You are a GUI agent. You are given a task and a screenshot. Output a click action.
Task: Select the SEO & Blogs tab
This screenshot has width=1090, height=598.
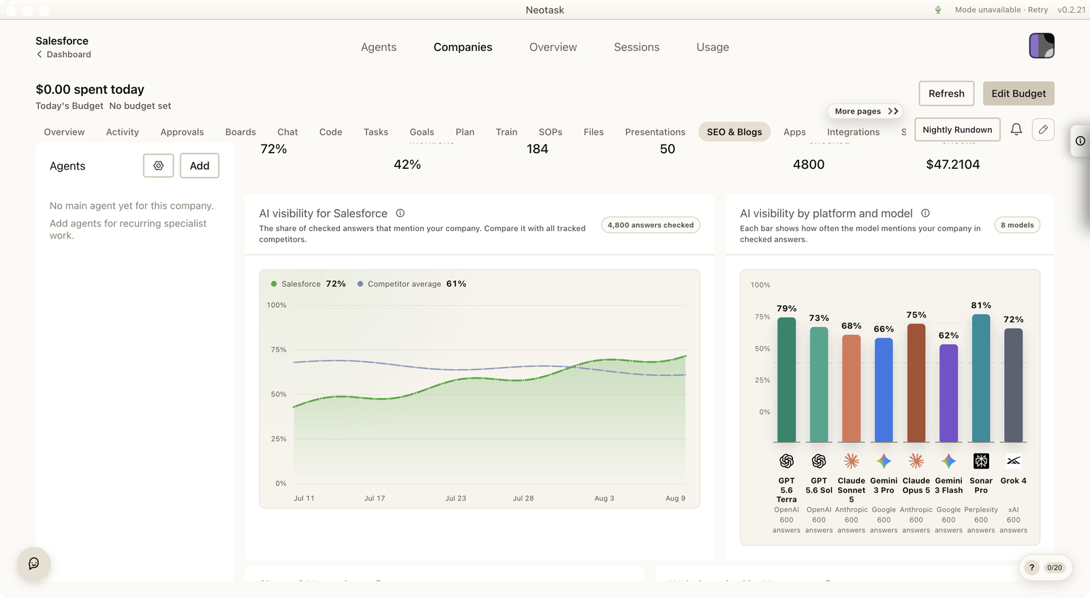click(x=734, y=132)
